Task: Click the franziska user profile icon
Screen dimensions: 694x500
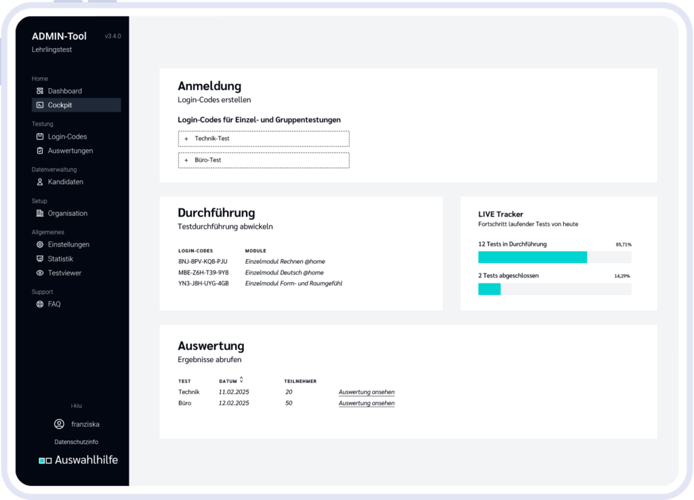Action: coord(58,424)
